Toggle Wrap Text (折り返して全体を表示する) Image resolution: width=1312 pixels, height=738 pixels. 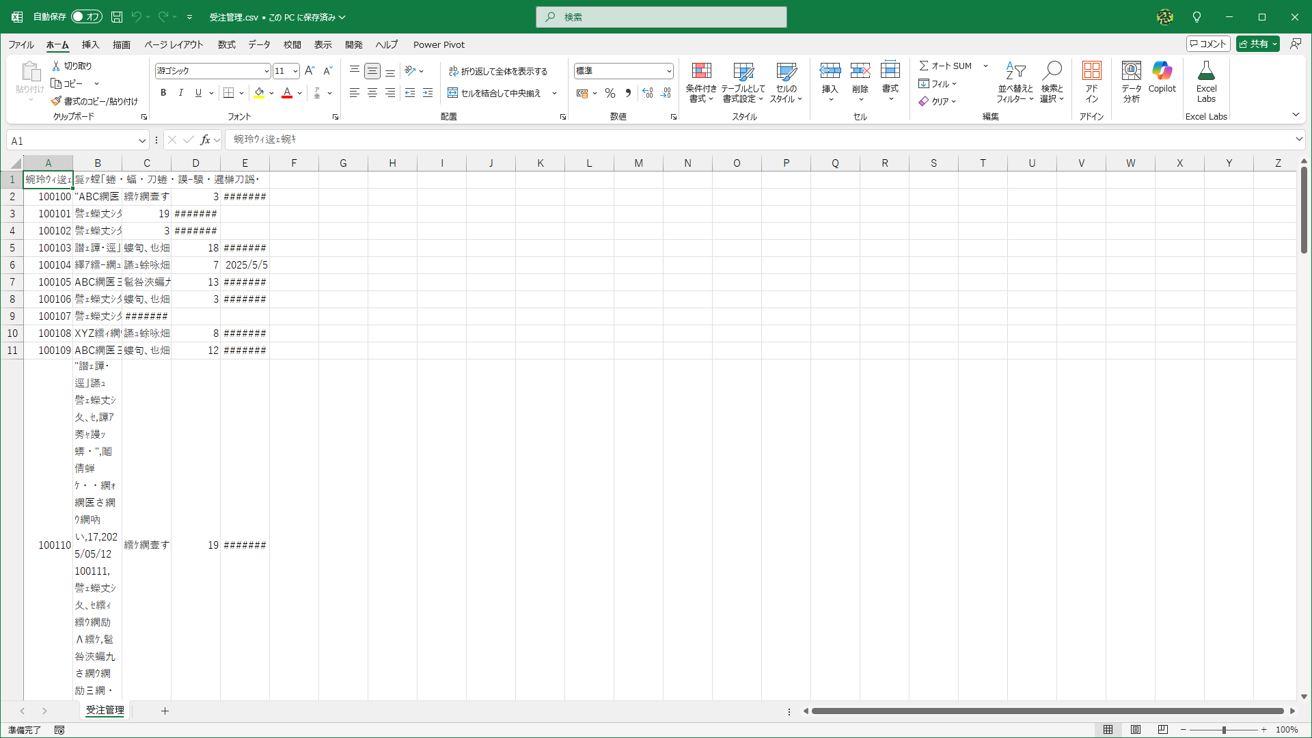[x=498, y=71]
